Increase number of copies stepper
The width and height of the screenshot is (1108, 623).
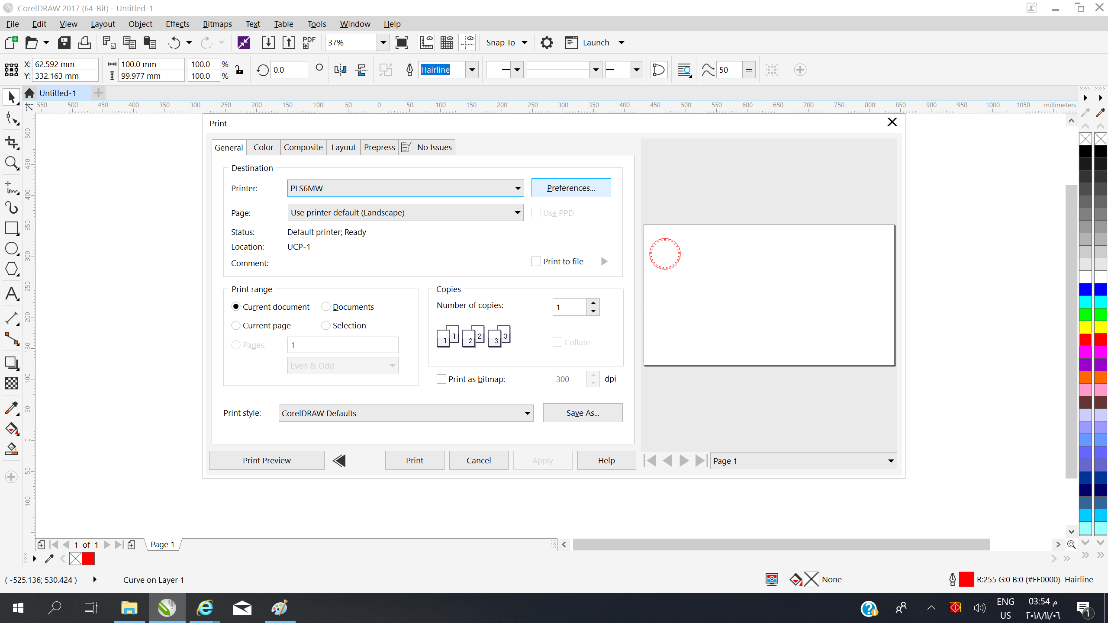pos(593,302)
